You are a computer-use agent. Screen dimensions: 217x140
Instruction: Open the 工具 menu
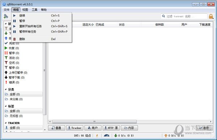click(x=34, y=10)
